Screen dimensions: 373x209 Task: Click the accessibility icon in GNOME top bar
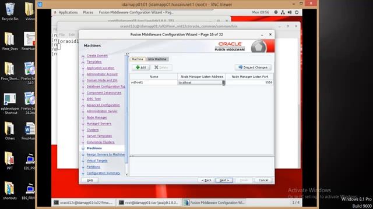(x=276, y=12)
